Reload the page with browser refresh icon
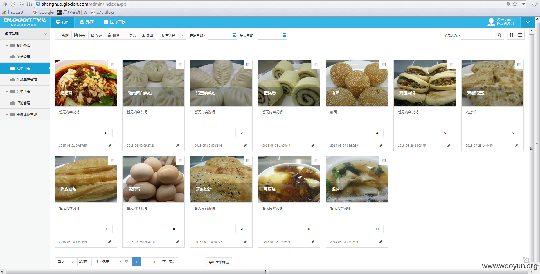 (13, 4)
